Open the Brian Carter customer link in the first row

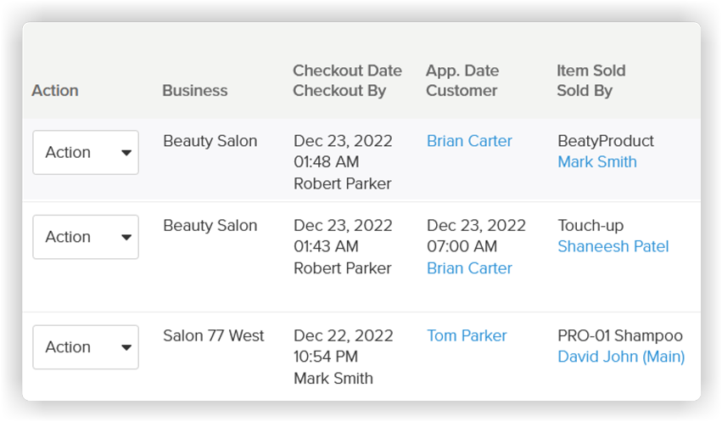tap(469, 142)
